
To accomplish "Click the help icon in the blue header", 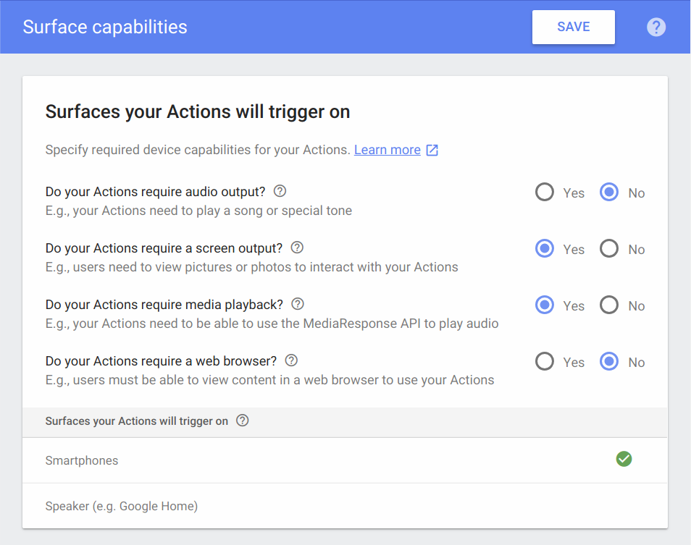I will (656, 27).
